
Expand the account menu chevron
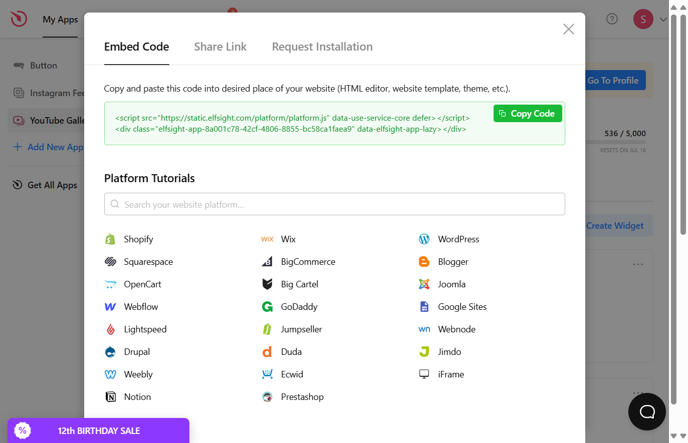tap(663, 20)
